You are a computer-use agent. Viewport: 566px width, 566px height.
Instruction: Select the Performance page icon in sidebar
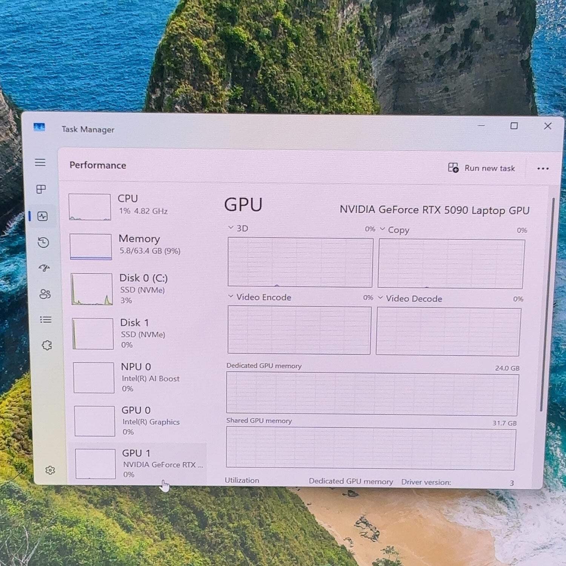tap(42, 216)
